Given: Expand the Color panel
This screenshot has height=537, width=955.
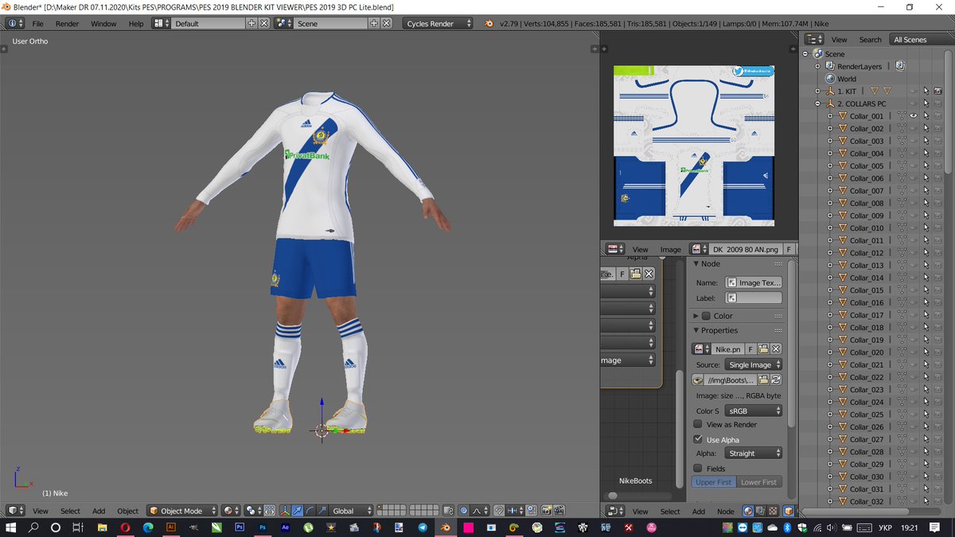Looking at the screenshot, I should pyautogui.click(x=696, y=316).
